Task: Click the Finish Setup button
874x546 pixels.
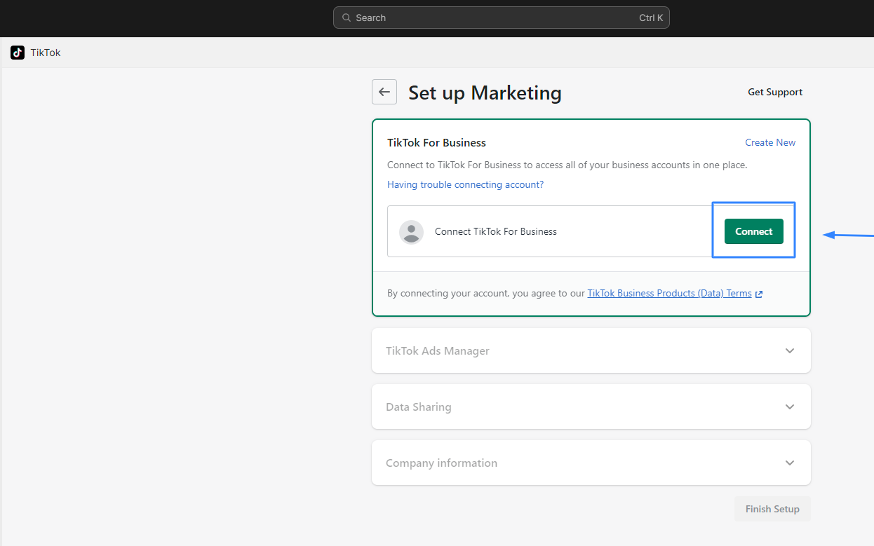Action: pyautogui.click(x=772, y=509)
